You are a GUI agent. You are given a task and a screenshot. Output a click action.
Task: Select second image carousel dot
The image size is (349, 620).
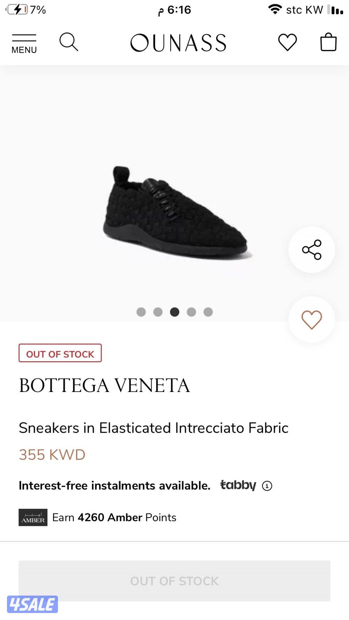point(158,312)
